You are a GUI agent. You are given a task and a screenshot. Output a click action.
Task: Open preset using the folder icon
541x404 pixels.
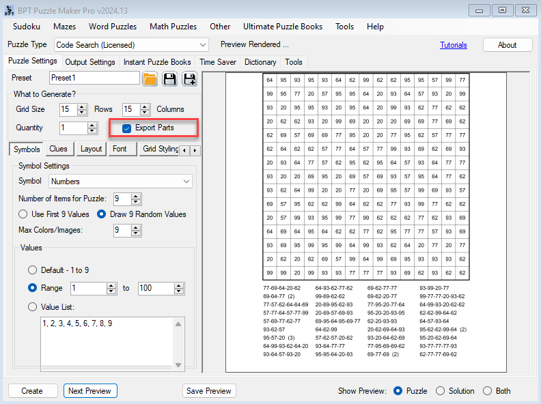[x=150, y=79]
